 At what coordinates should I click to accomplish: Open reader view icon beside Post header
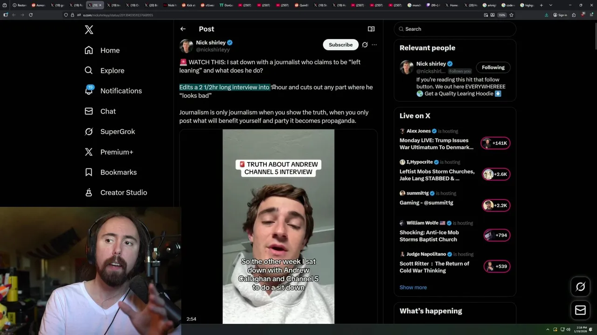click(x=371, y=29)
